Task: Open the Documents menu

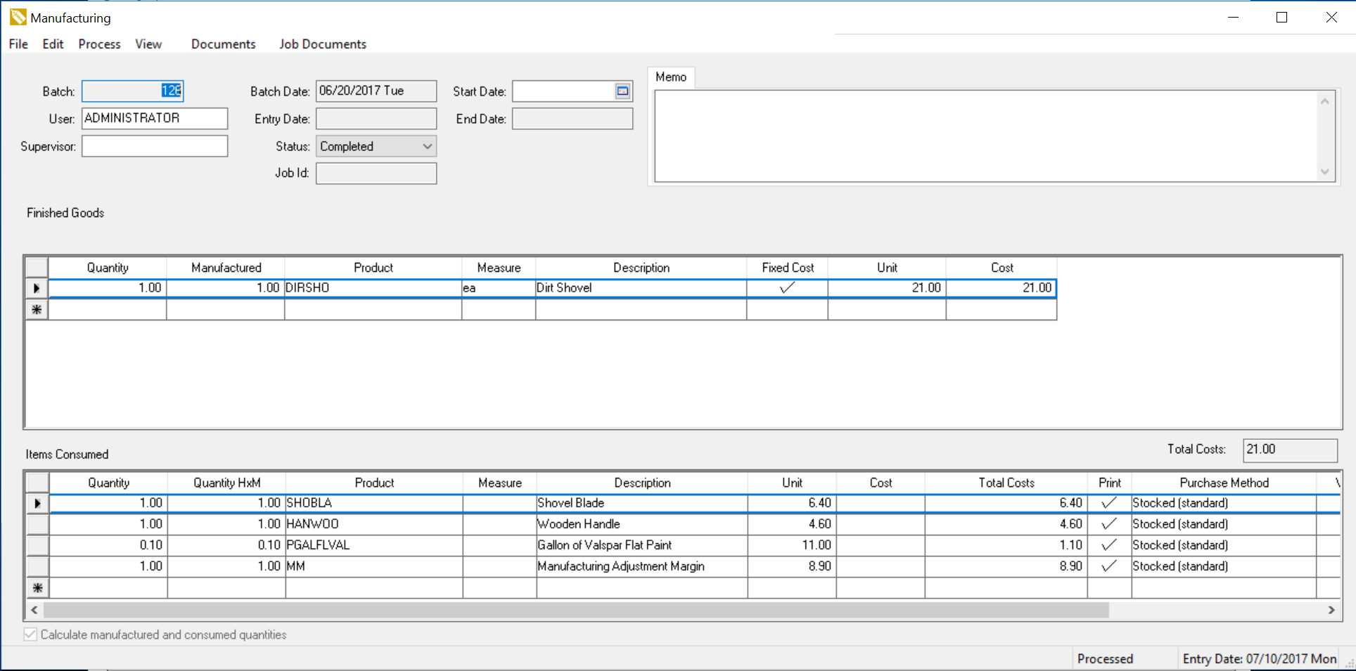Action: pos(223,44)
